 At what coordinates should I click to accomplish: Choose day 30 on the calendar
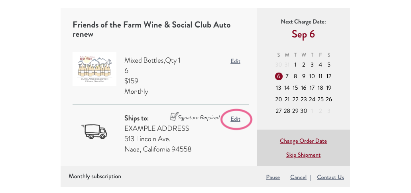point(303,111)
